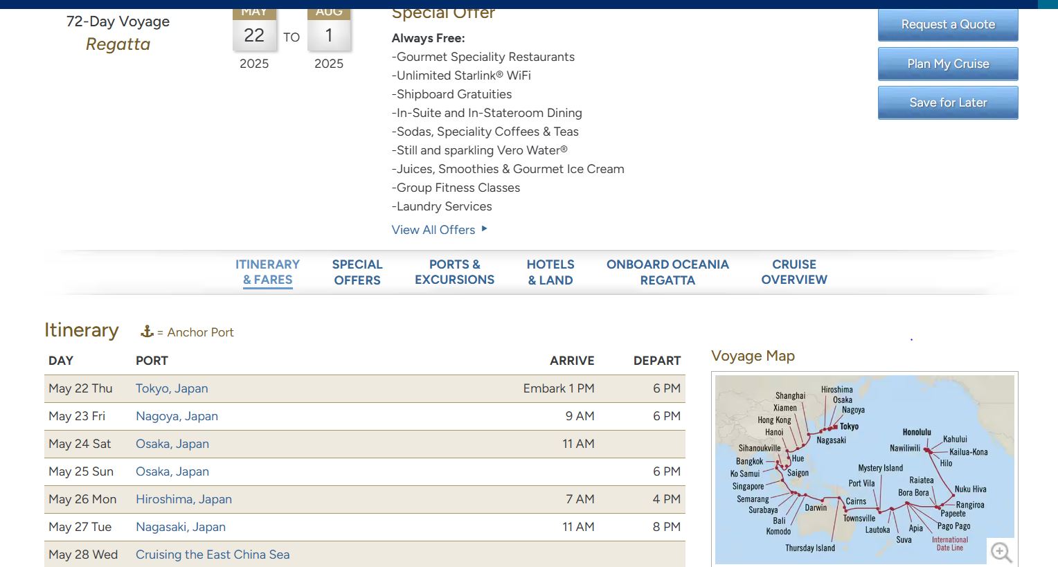Click the May 22 start date box
This screenshot has width=1058, height=567.
[254, 30]
